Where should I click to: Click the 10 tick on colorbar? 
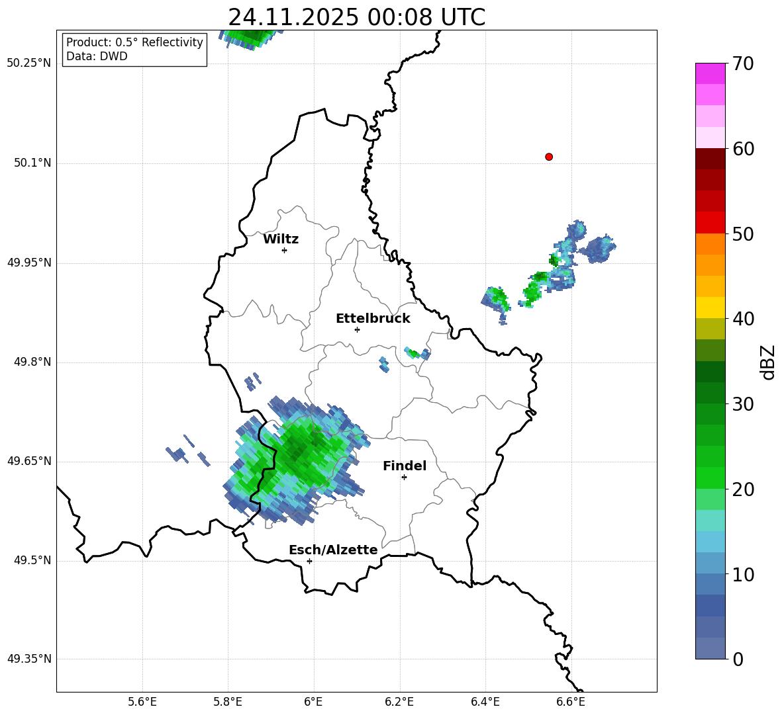(742, 574)
